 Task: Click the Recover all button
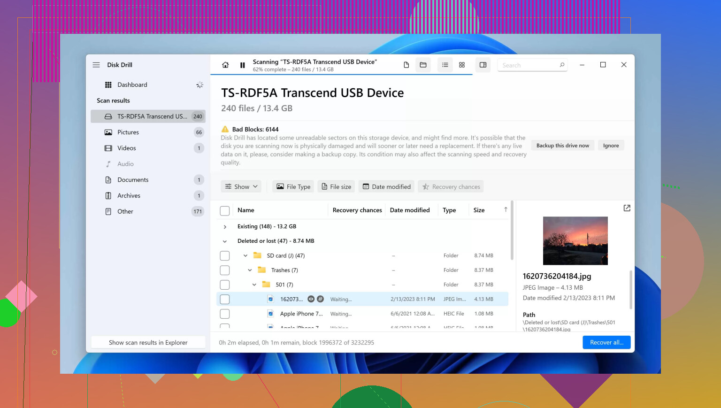coord(606,342)
